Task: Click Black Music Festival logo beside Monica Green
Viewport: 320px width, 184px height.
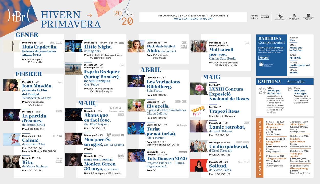Action: [121, 157]
